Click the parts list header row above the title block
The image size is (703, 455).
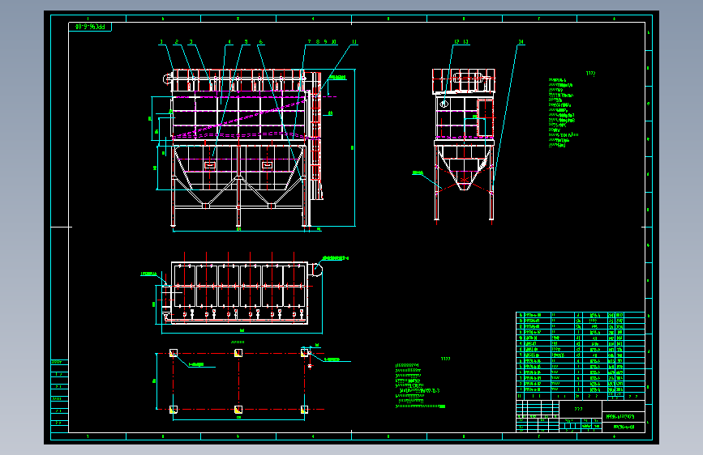point(581,396)
